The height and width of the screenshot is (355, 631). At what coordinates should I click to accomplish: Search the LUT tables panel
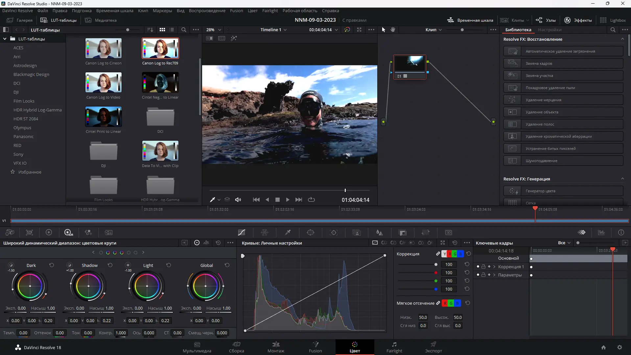point(184,30)
